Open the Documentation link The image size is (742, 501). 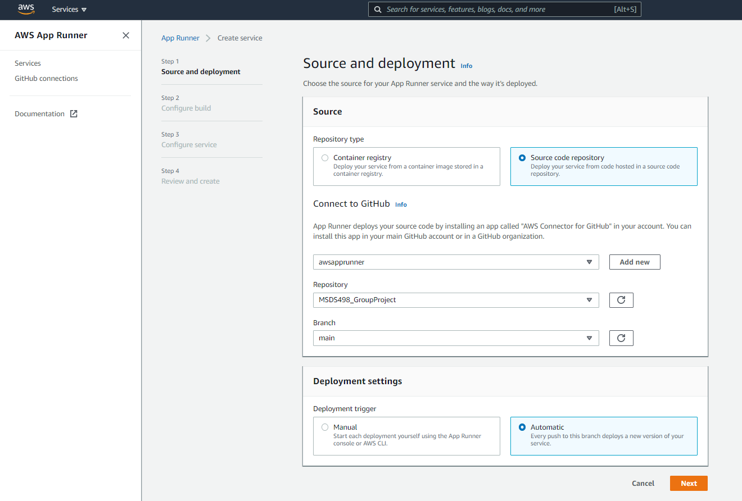tap(39, 114)
